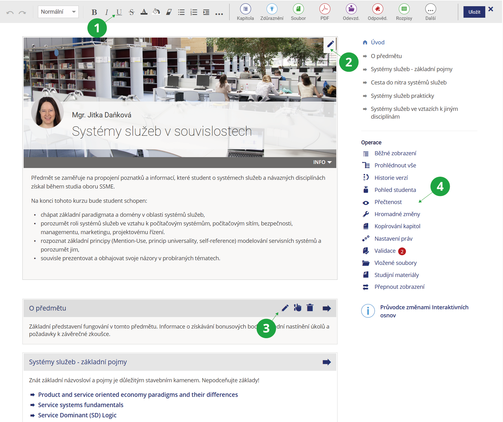This screenshot has width=503, height=422.
Task: Open Historie verzí operation
Action: [x=391, y=178]
